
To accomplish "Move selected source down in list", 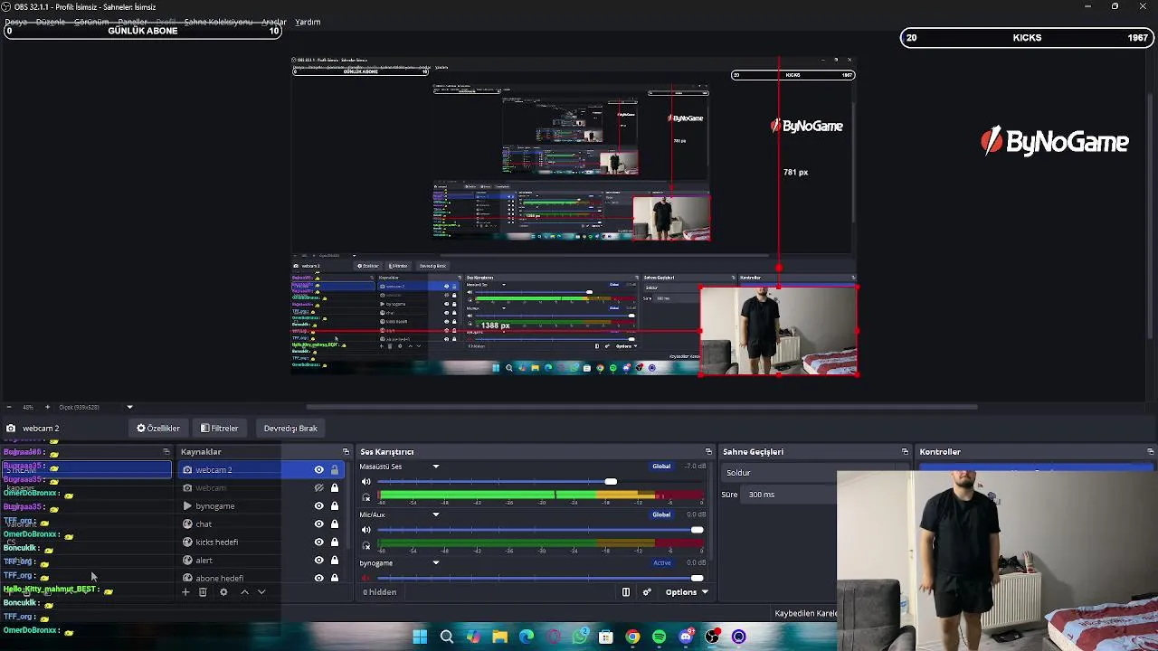I will pos(261,592).
